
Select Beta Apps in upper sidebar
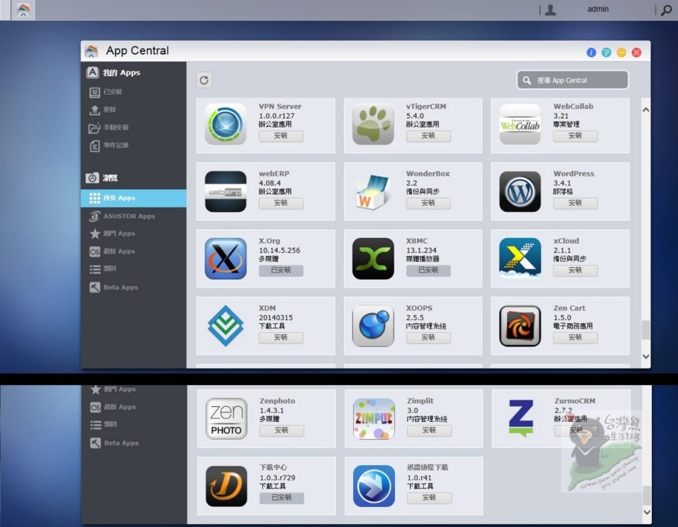[133, 288]
